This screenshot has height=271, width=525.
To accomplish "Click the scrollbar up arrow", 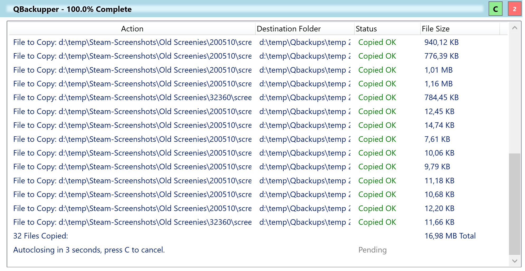I will pos(514,28).
